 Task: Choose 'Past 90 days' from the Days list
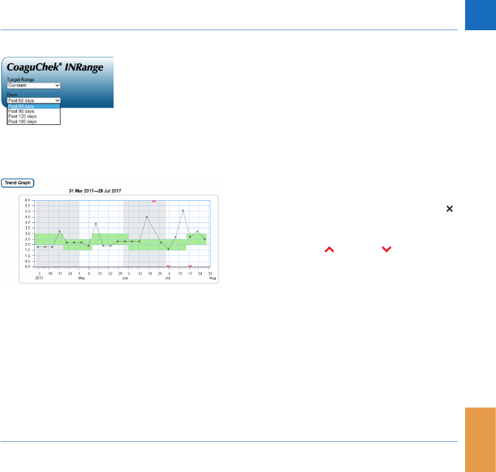point(34,111)
